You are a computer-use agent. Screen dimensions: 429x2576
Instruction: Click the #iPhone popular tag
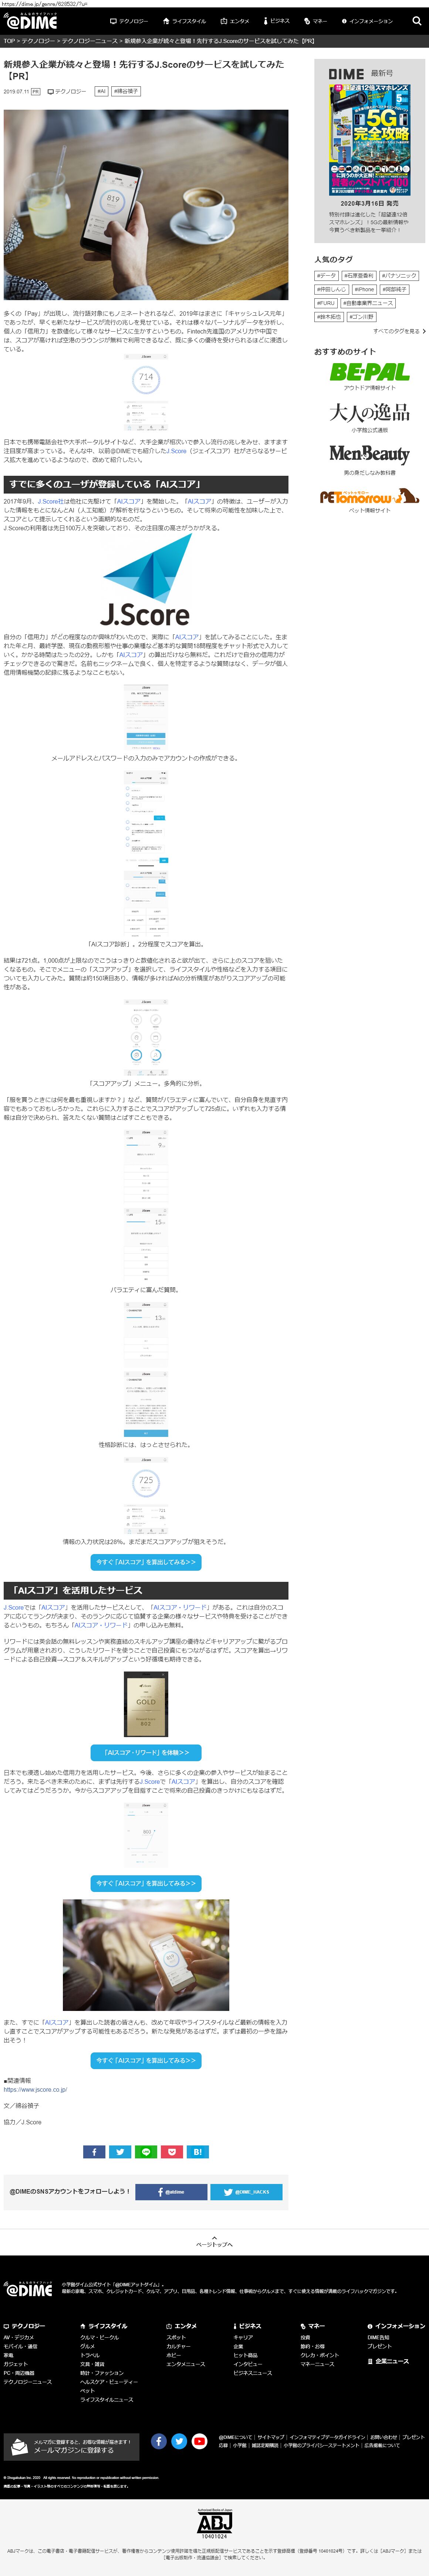[364, 289]
